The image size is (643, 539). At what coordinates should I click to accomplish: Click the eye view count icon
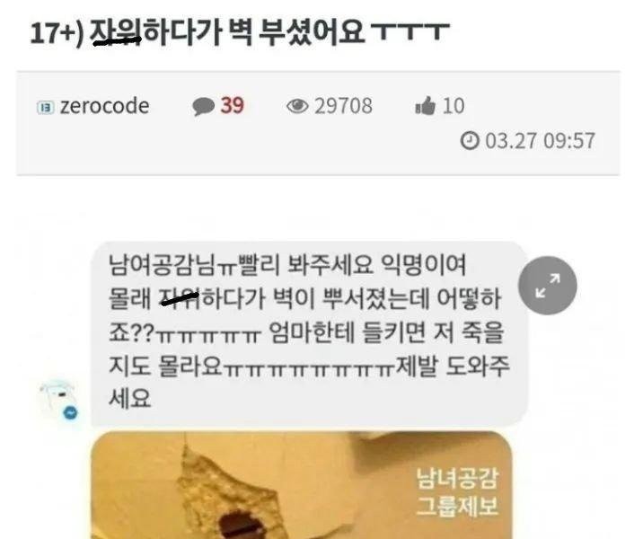click(297, 106)
